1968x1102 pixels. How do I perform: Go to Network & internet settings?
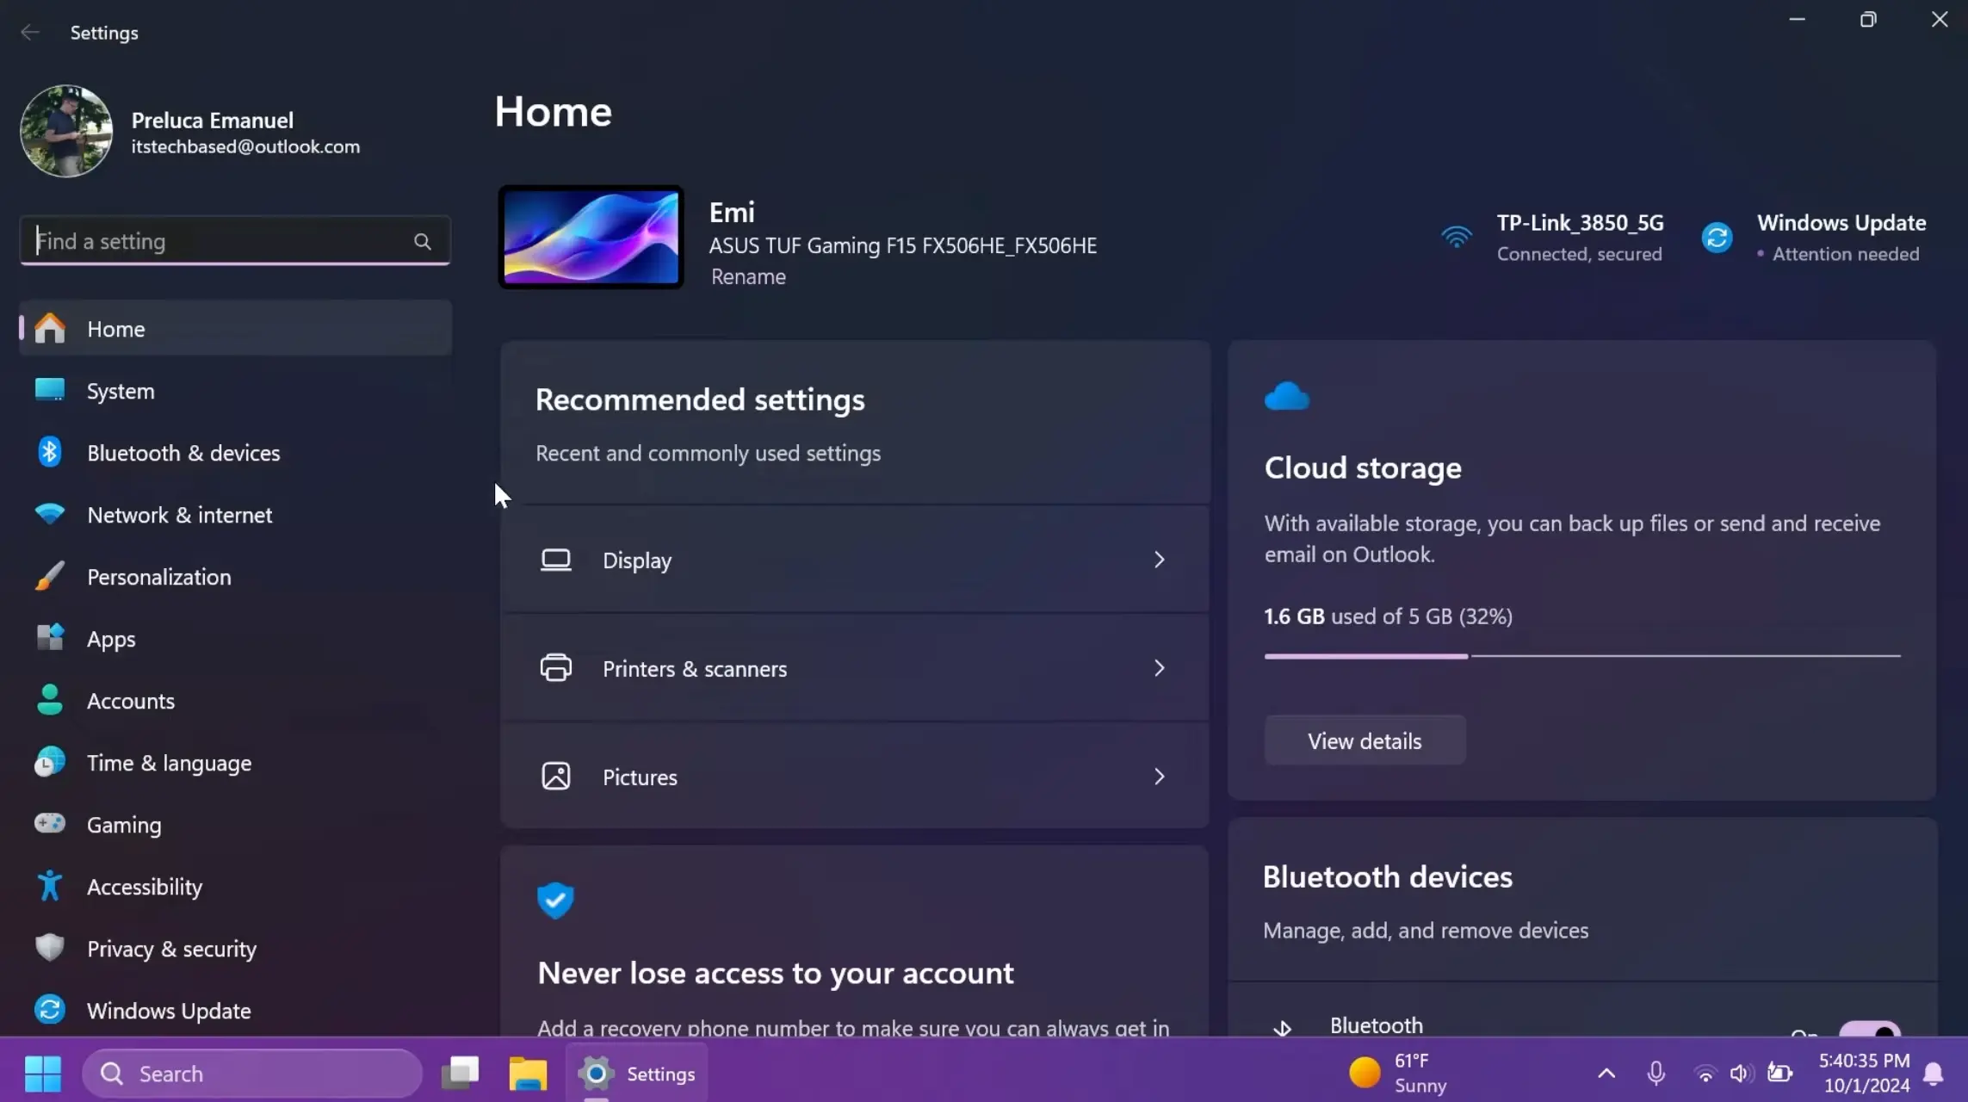pos(235,515)
